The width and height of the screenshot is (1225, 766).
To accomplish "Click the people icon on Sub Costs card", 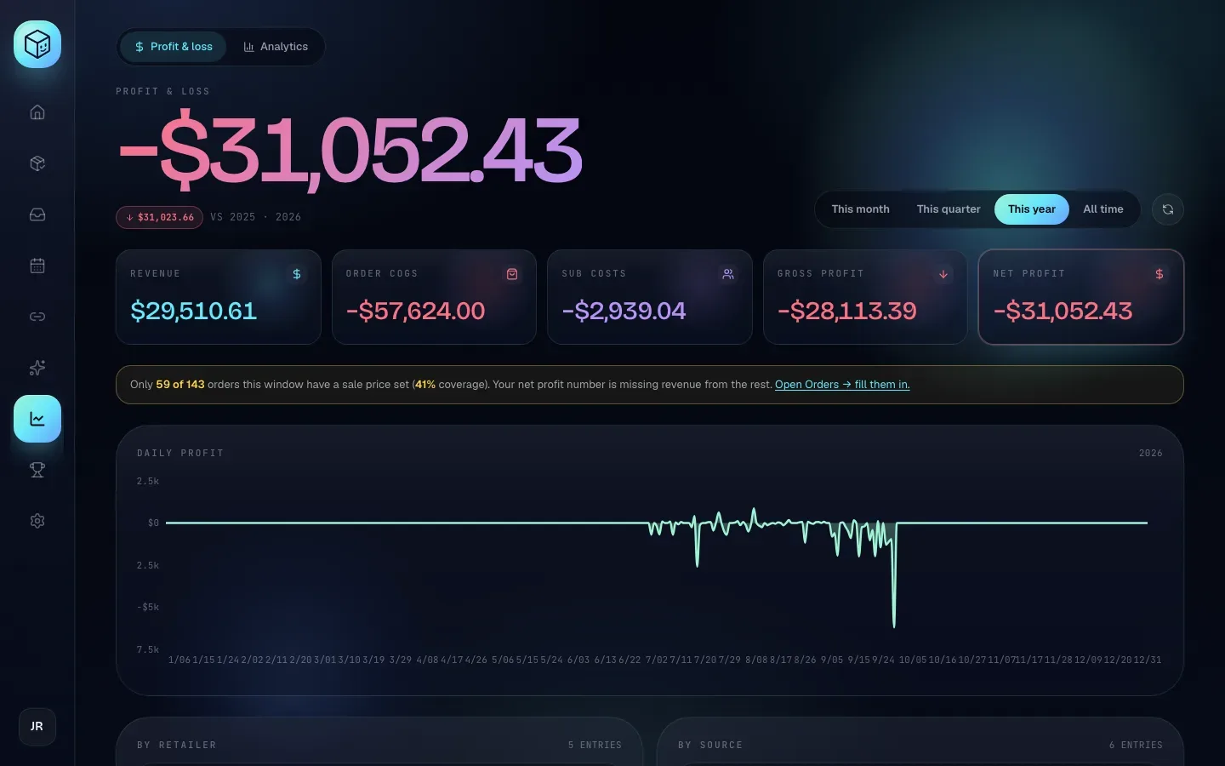I will 728,274.
